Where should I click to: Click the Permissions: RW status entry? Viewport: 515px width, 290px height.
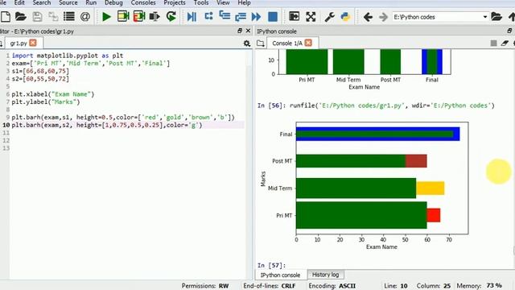(205, 286)
